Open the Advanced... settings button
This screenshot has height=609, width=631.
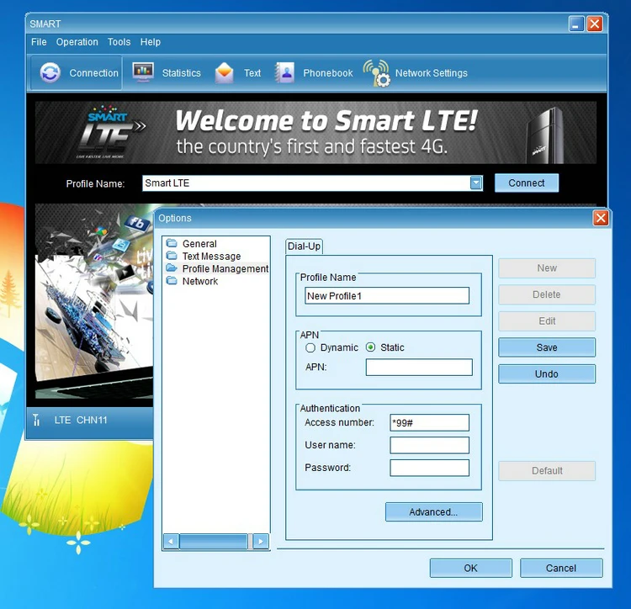433,512
